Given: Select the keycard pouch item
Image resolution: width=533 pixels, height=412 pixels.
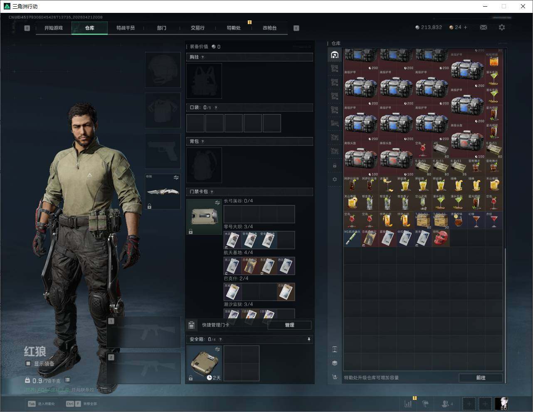Looking at the screenshot, I should [204, 217].
